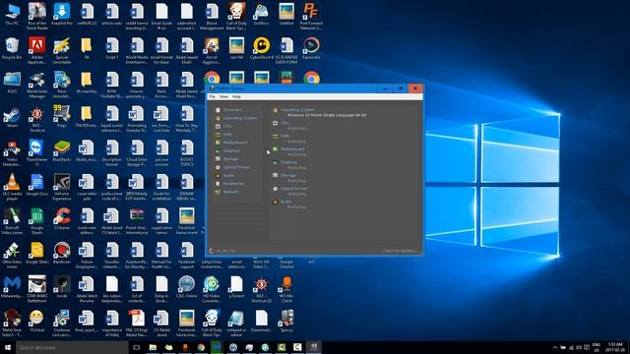Select the Call of Duty Black Ops top-row shortcut
630x354 pixels.
coord(236,16)
